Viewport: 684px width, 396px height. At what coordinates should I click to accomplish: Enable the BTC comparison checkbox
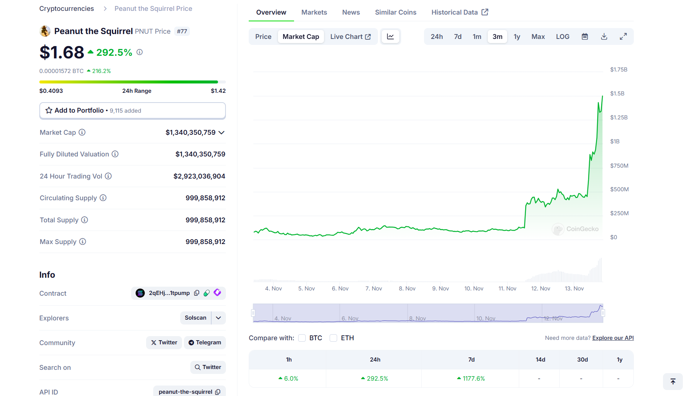[302, 338]
